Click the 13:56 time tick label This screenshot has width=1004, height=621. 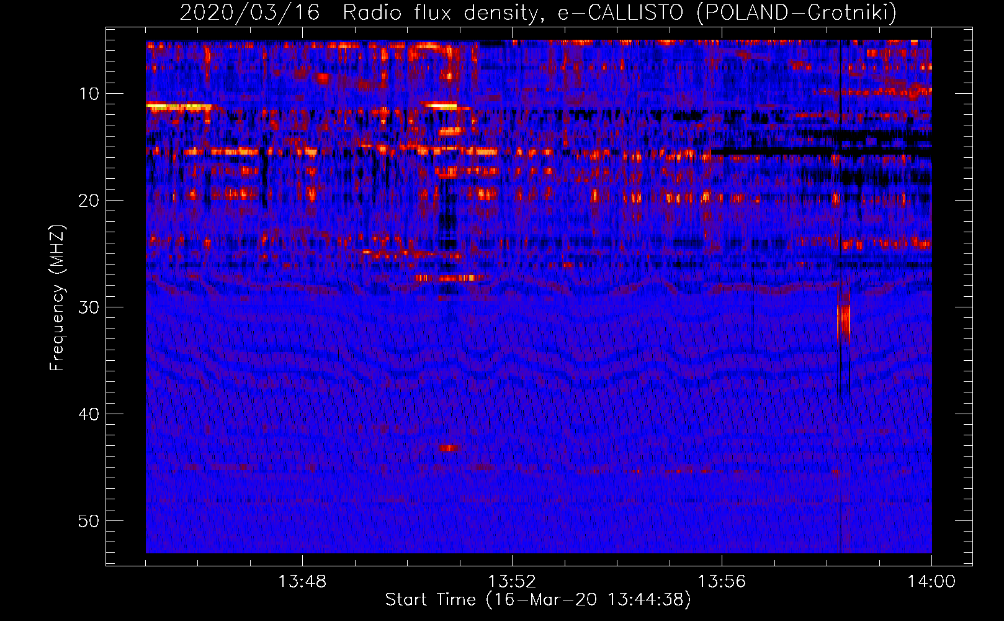point(722,582)
